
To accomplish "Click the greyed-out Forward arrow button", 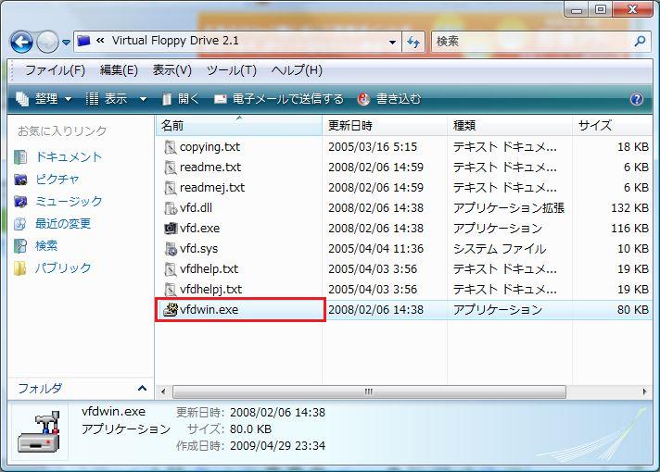I will point(47,42).
